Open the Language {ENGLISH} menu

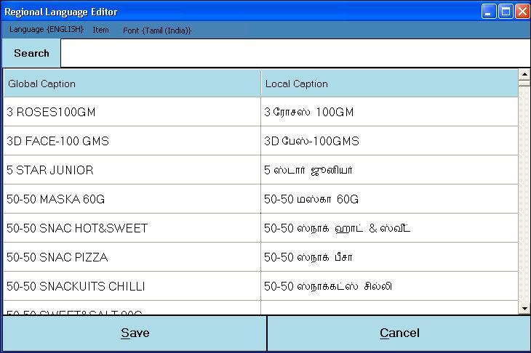click(47, 30)
